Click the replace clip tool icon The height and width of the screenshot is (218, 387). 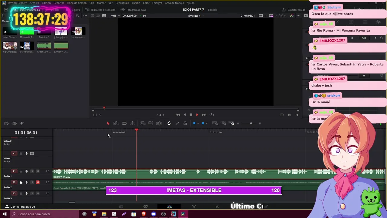(x=158, y=123)
